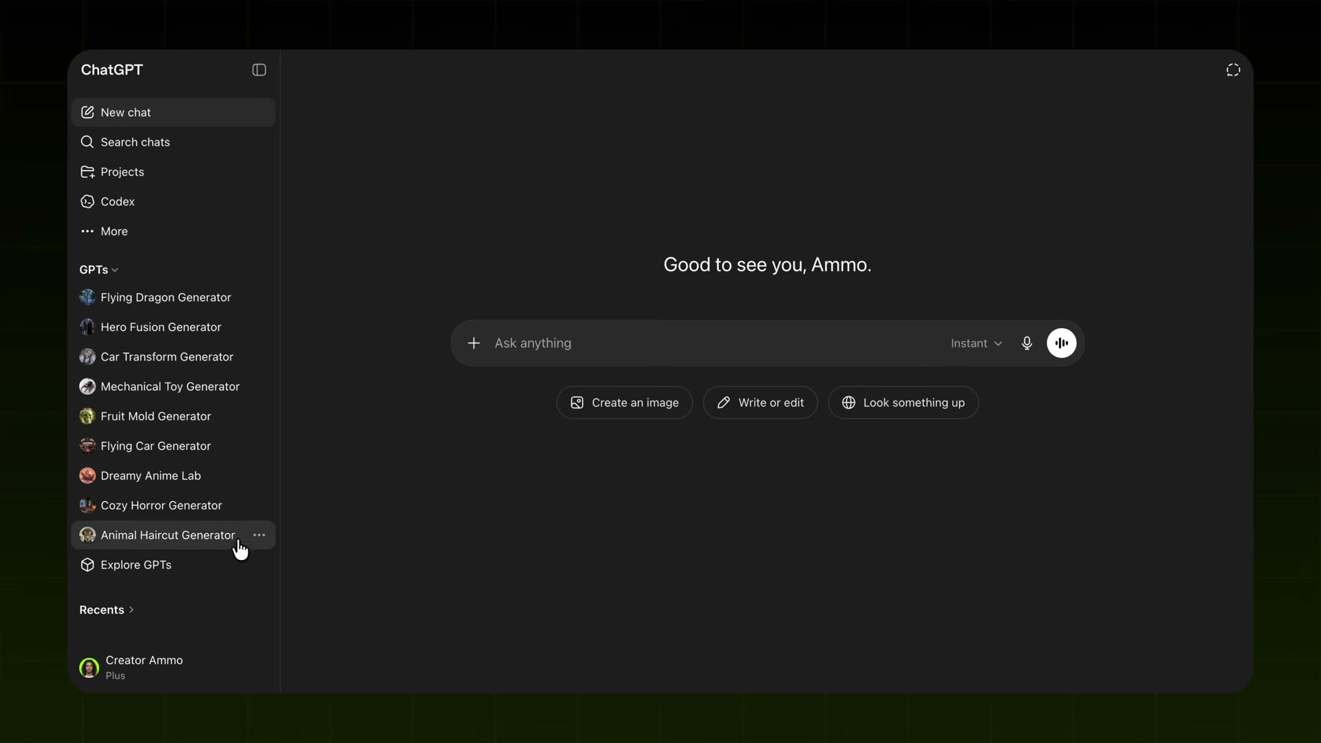
Task: Open Dreamy Anime Lab GPT
Action: pyautogui.click(x=173, y=475)
